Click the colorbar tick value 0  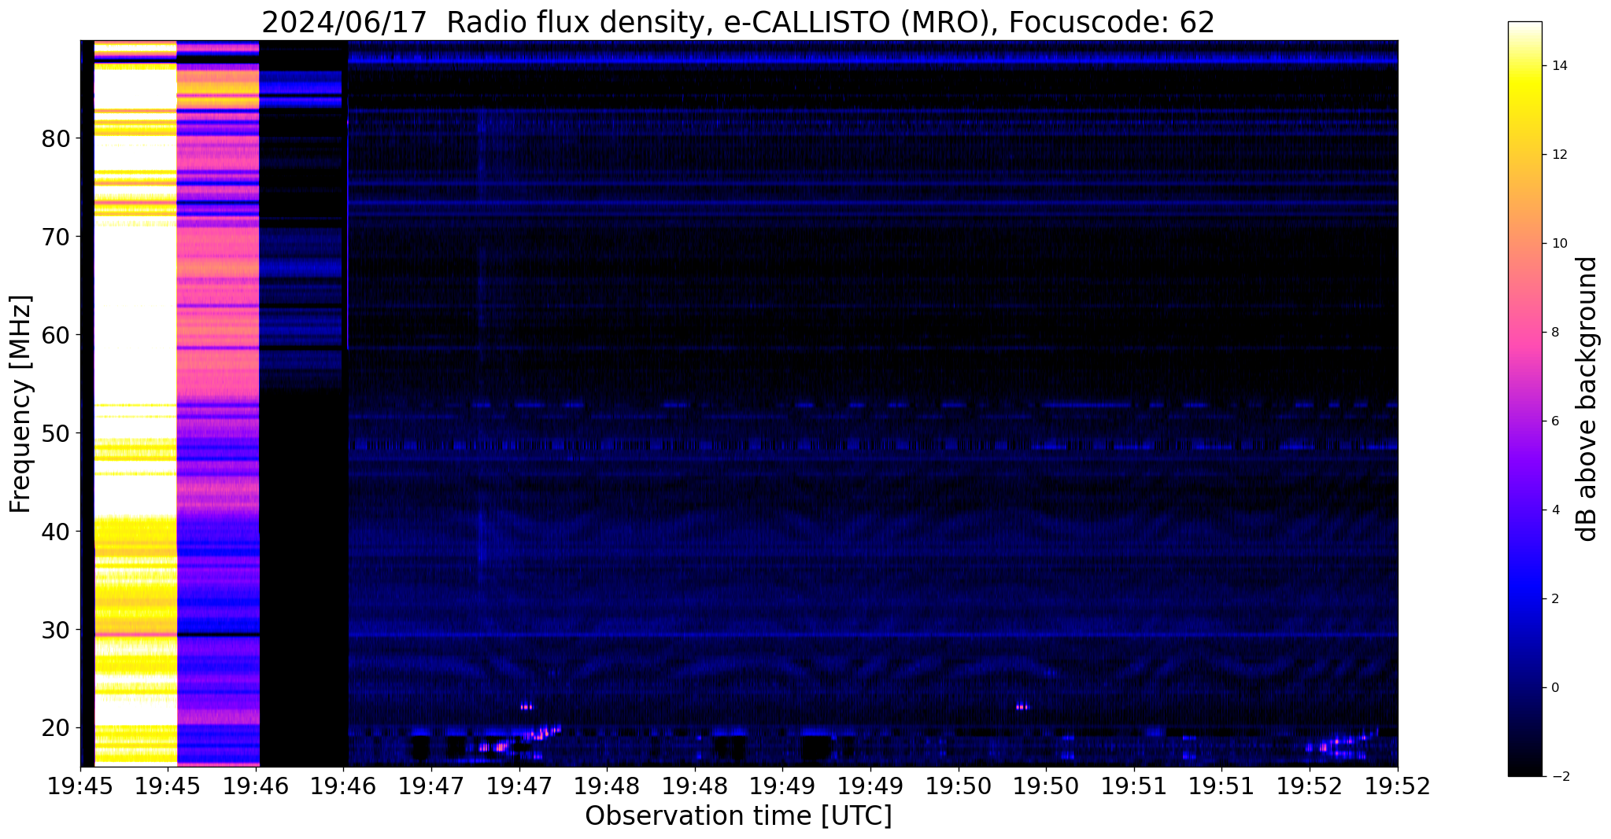click(1554, 688)
